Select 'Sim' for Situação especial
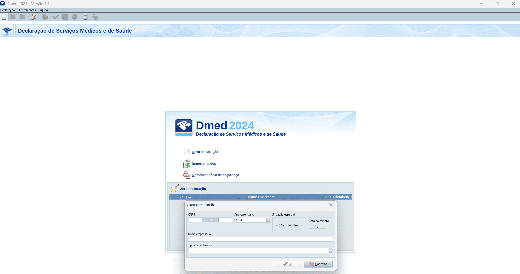 pyautogui.click(x=278, y=225)
